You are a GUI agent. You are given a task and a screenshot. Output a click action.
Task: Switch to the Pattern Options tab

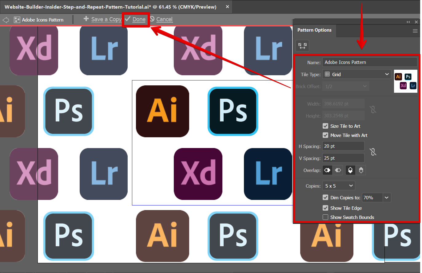tap(314, 30)
